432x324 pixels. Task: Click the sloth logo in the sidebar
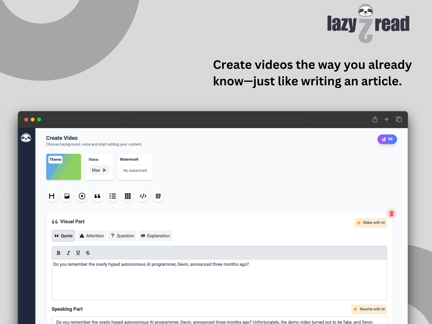pyautogui.click(x=26, y=138)
